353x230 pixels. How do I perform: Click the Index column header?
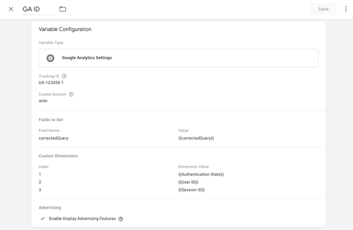(44, 167)
